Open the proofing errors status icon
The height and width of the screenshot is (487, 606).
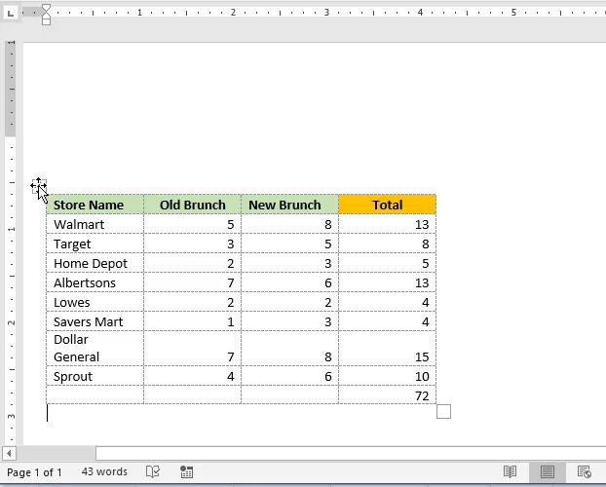pos(153,472)
